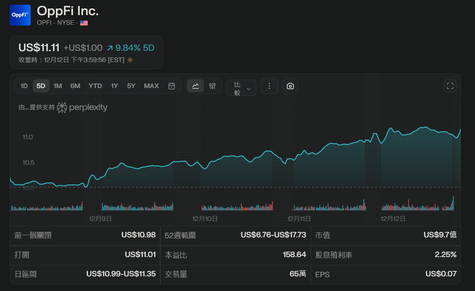Click the 打開 label
The image size is (475, 291).
[22, 255]
